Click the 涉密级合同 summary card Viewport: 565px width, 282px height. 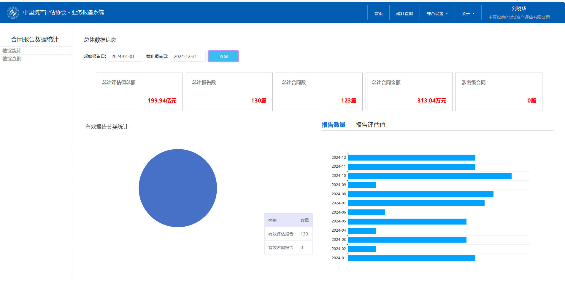tap(499, 92)
